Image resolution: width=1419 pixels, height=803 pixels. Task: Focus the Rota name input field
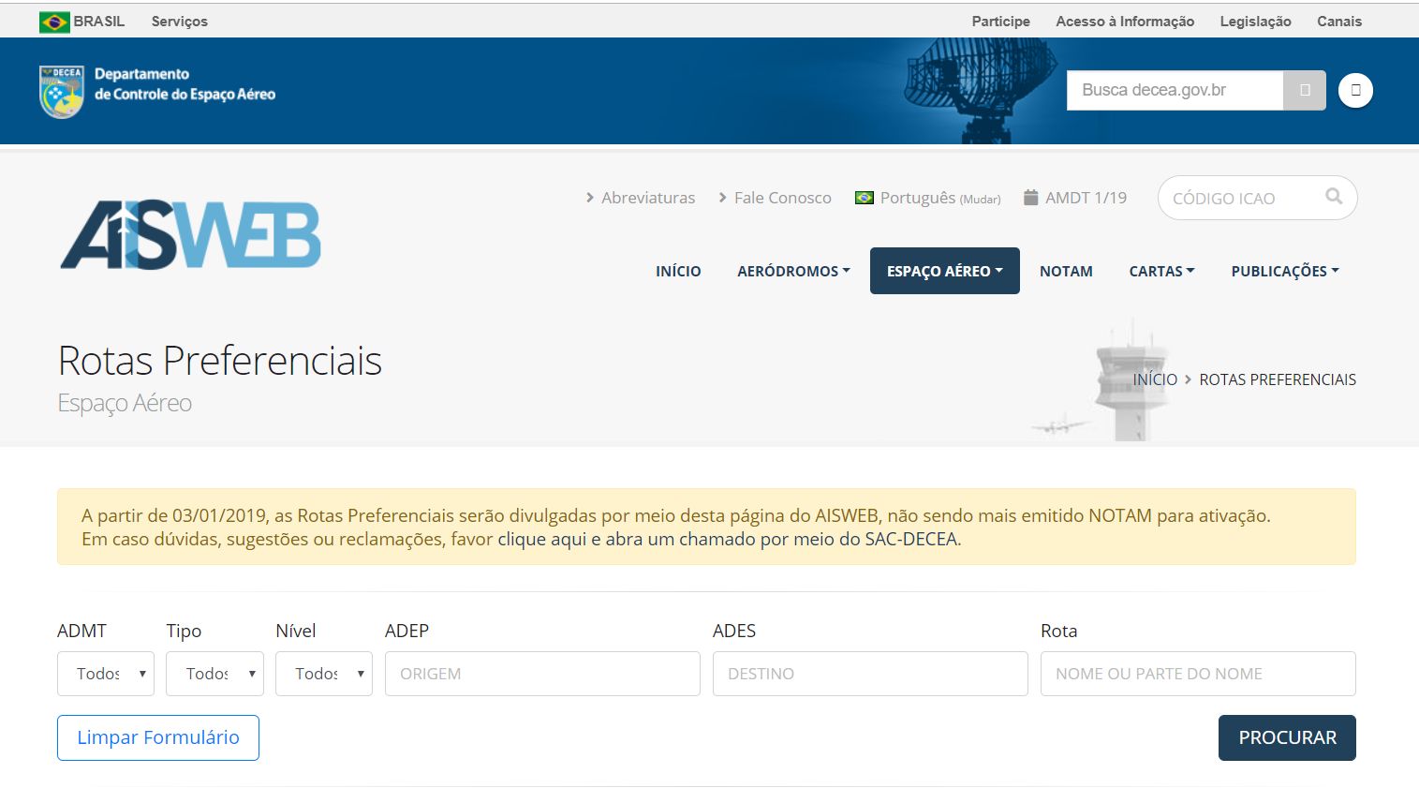tap(1198, 674)
